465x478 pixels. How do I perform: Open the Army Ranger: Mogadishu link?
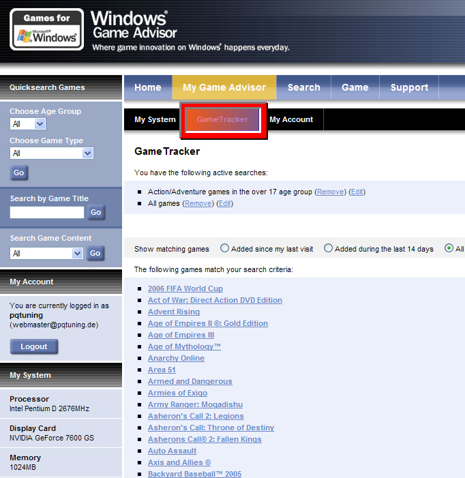click(x=195, y=404)
